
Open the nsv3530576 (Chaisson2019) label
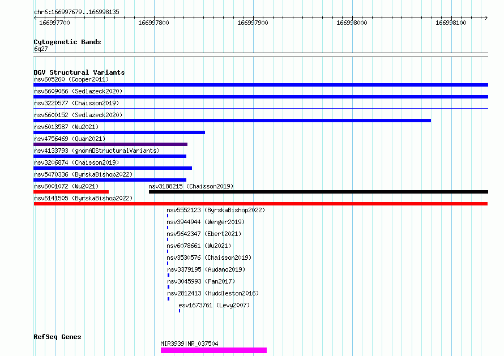[209, 258]
